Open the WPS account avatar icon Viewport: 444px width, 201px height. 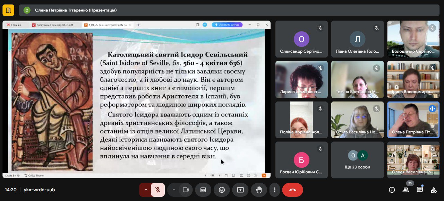[205, 25]
